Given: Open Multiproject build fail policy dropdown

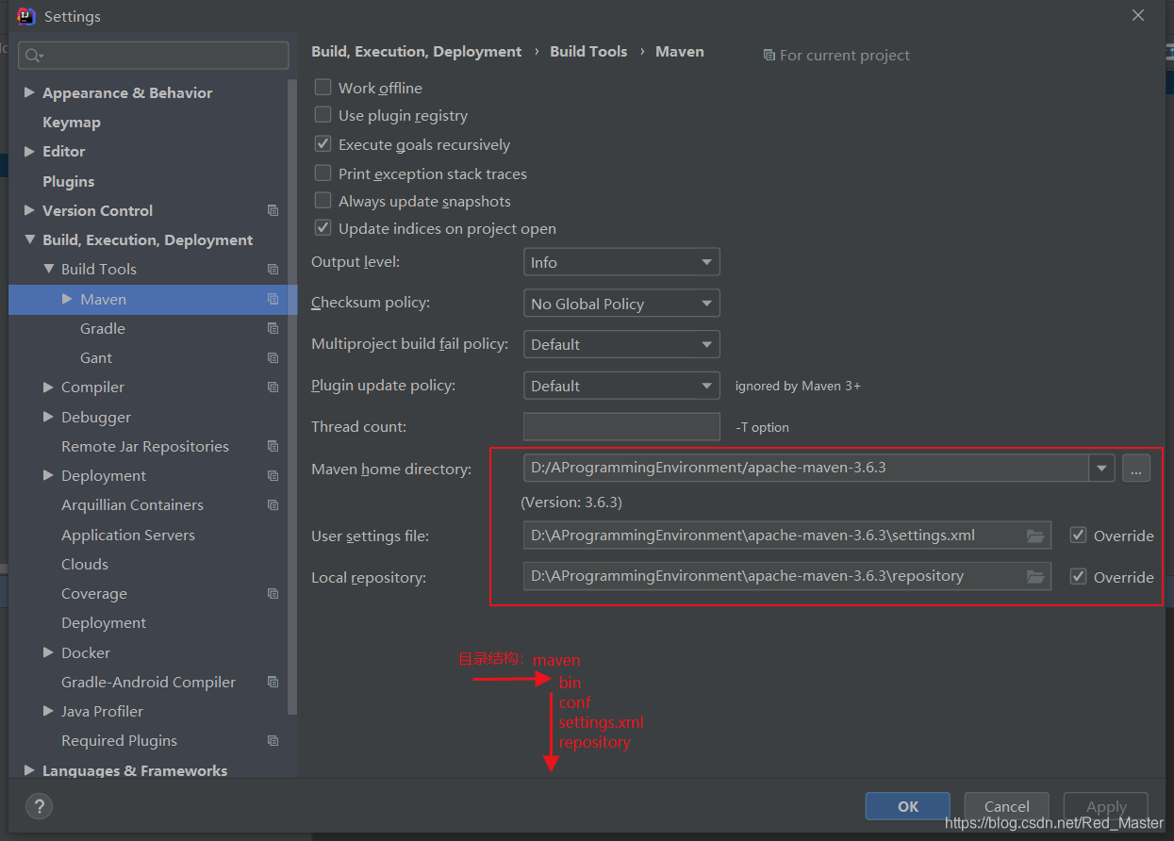Looking at the screenshot, I should coord(621,344).
